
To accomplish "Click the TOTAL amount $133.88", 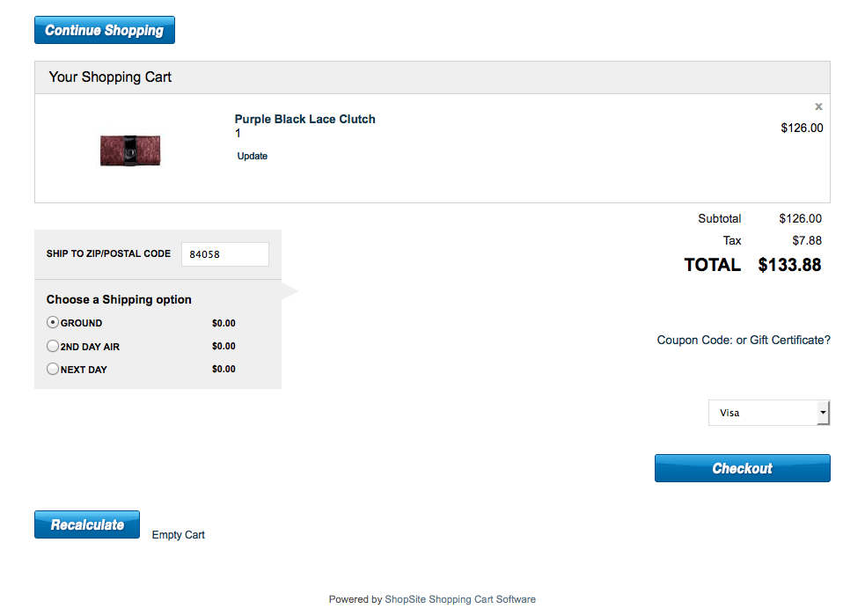I will [789, 265].
